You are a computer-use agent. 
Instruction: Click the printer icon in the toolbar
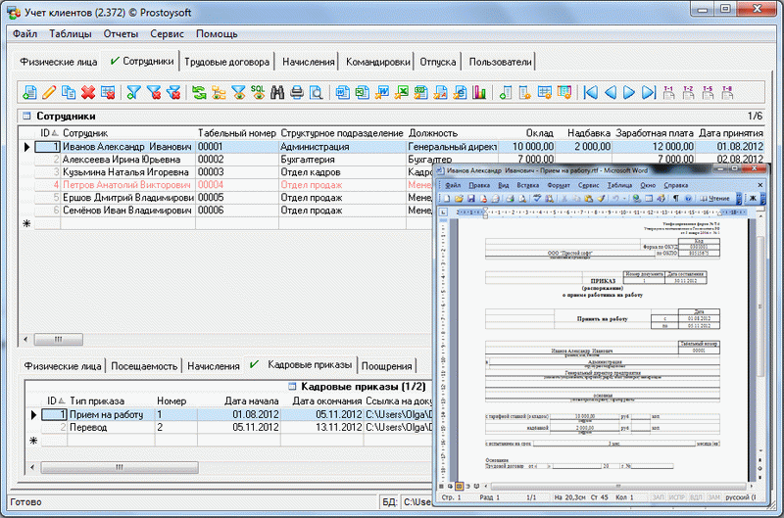tap(297, 92)
